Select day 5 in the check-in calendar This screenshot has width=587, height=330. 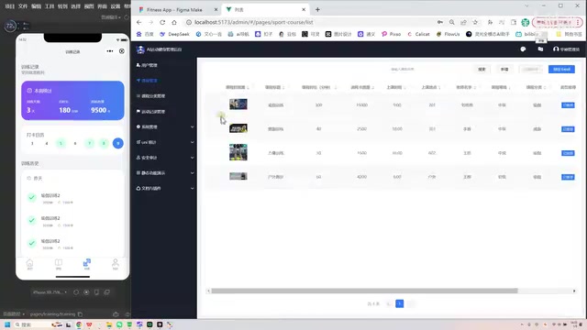pos(61,143)
